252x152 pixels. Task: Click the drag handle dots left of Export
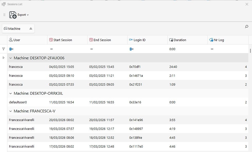pyautogui.click(x=4, y=15)
